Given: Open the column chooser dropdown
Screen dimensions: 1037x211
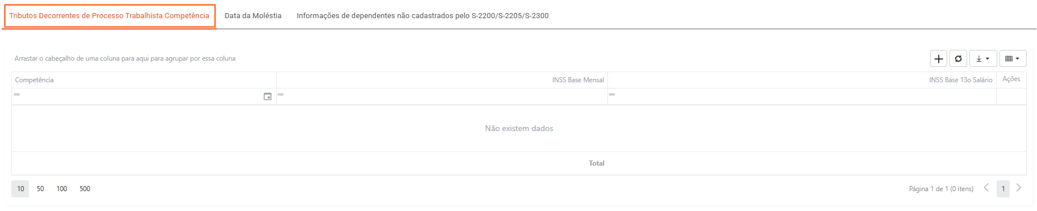Looking at the screenshot, I should click(x=1013, y=58).
